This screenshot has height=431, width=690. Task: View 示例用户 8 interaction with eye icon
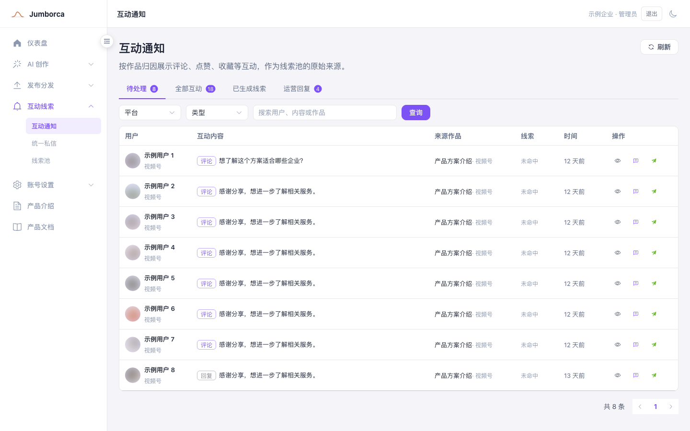[x=618, y=375]
